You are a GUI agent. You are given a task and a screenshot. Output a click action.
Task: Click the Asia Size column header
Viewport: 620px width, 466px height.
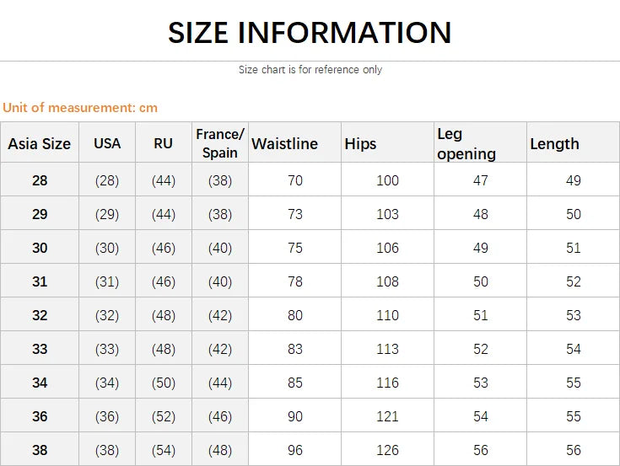click(x=40, y=144)
